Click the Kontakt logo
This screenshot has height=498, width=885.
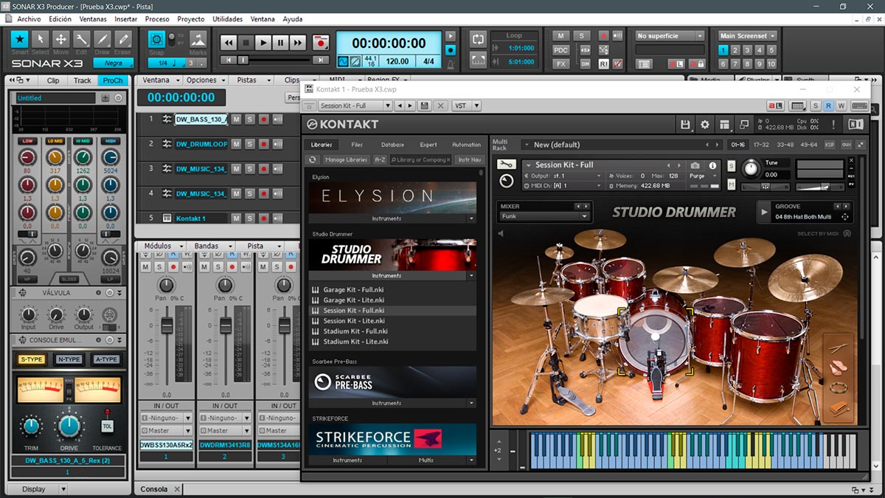click(343, 124)
